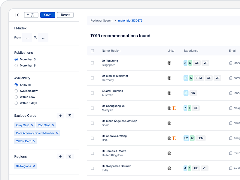Image resolution: width=240 pixels, height=180 pixels.
Task: Click the GE badge for Dr. Changliang Ye
Action: 196,108
